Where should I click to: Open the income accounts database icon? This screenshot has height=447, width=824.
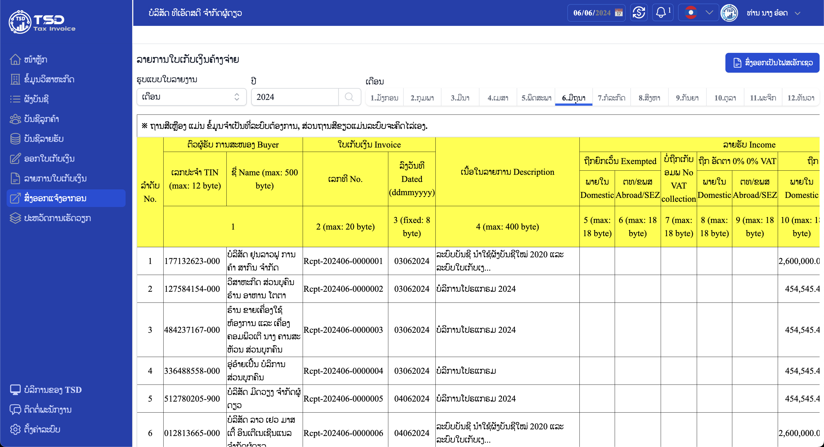pyautogui.click(x=15, y=139)
